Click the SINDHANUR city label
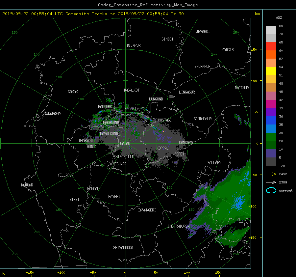This screenshot has height=277, width=296. click(x=203, y=119)
